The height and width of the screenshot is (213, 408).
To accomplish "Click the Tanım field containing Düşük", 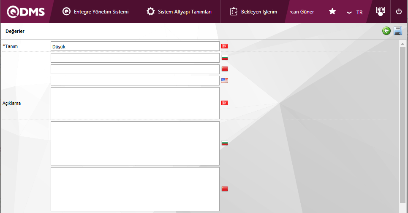I will (135, 46).
